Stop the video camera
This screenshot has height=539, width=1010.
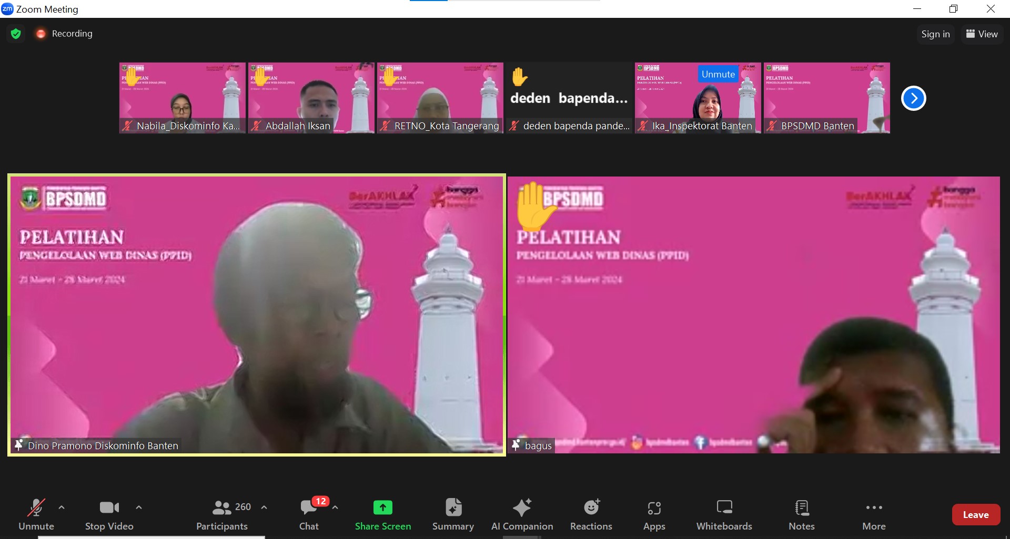[x=109, y=514]
